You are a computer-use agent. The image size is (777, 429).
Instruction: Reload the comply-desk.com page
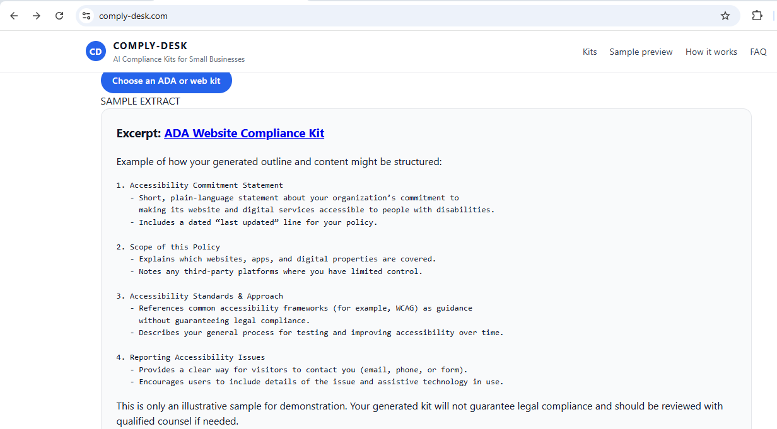tap(59, 16)
